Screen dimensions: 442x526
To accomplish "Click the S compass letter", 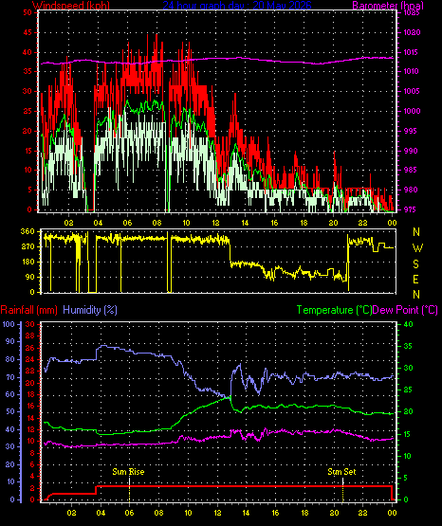I will [415, 264].
